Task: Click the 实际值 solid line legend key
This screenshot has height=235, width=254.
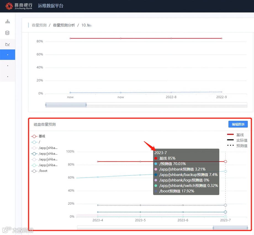Action: coord(230,140)
